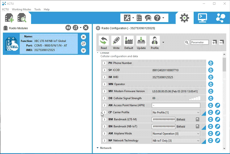
Task: Click in the Parameter search field
Action: coord(199,42)
